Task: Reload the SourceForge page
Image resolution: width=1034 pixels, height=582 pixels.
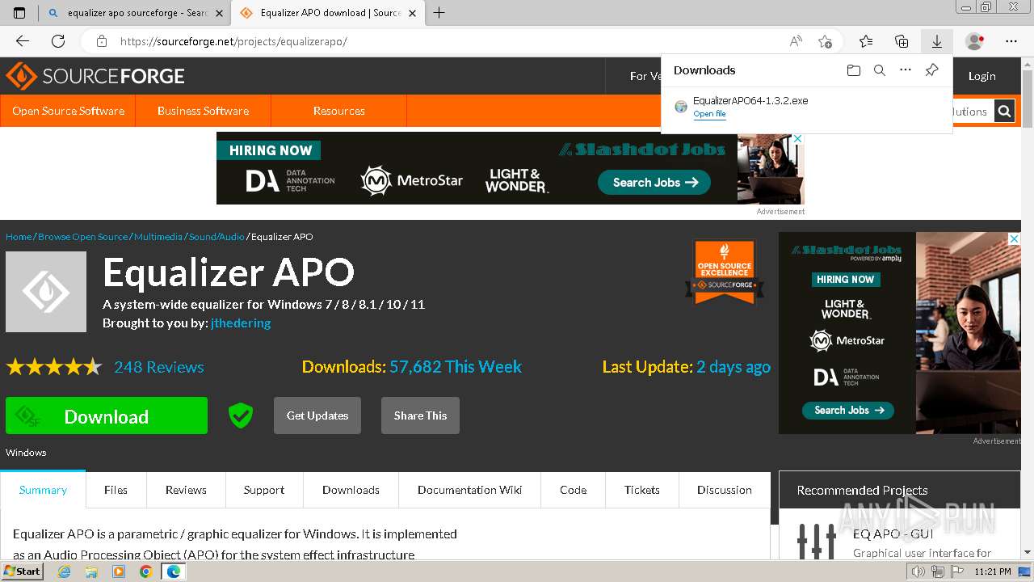Action: click(58, 41)
